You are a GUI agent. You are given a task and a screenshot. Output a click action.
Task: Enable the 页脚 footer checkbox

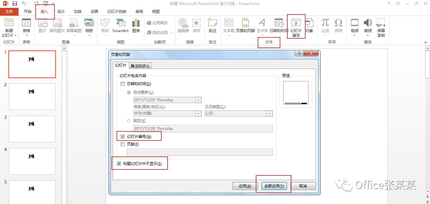click(123, 144)
